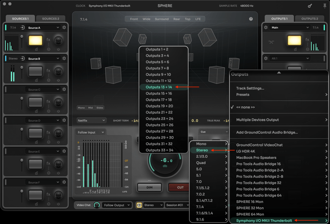The height and width of the screenshot is (224, 330).
Task: Toggle the Source A illuminated select button
Action: [35, 41]
